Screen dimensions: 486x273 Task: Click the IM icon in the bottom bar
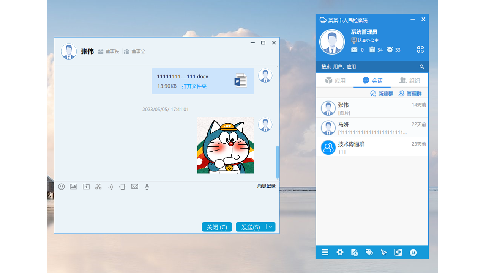click(413, 252)
